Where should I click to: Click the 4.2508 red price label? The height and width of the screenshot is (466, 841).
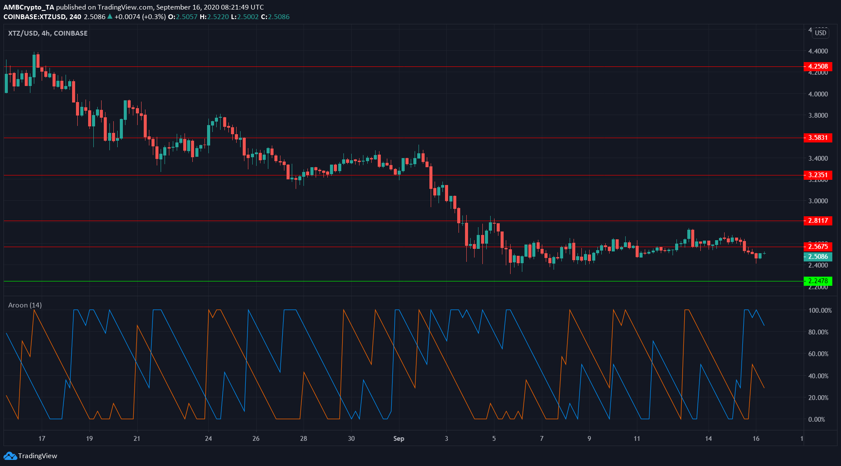pos(818,66)
